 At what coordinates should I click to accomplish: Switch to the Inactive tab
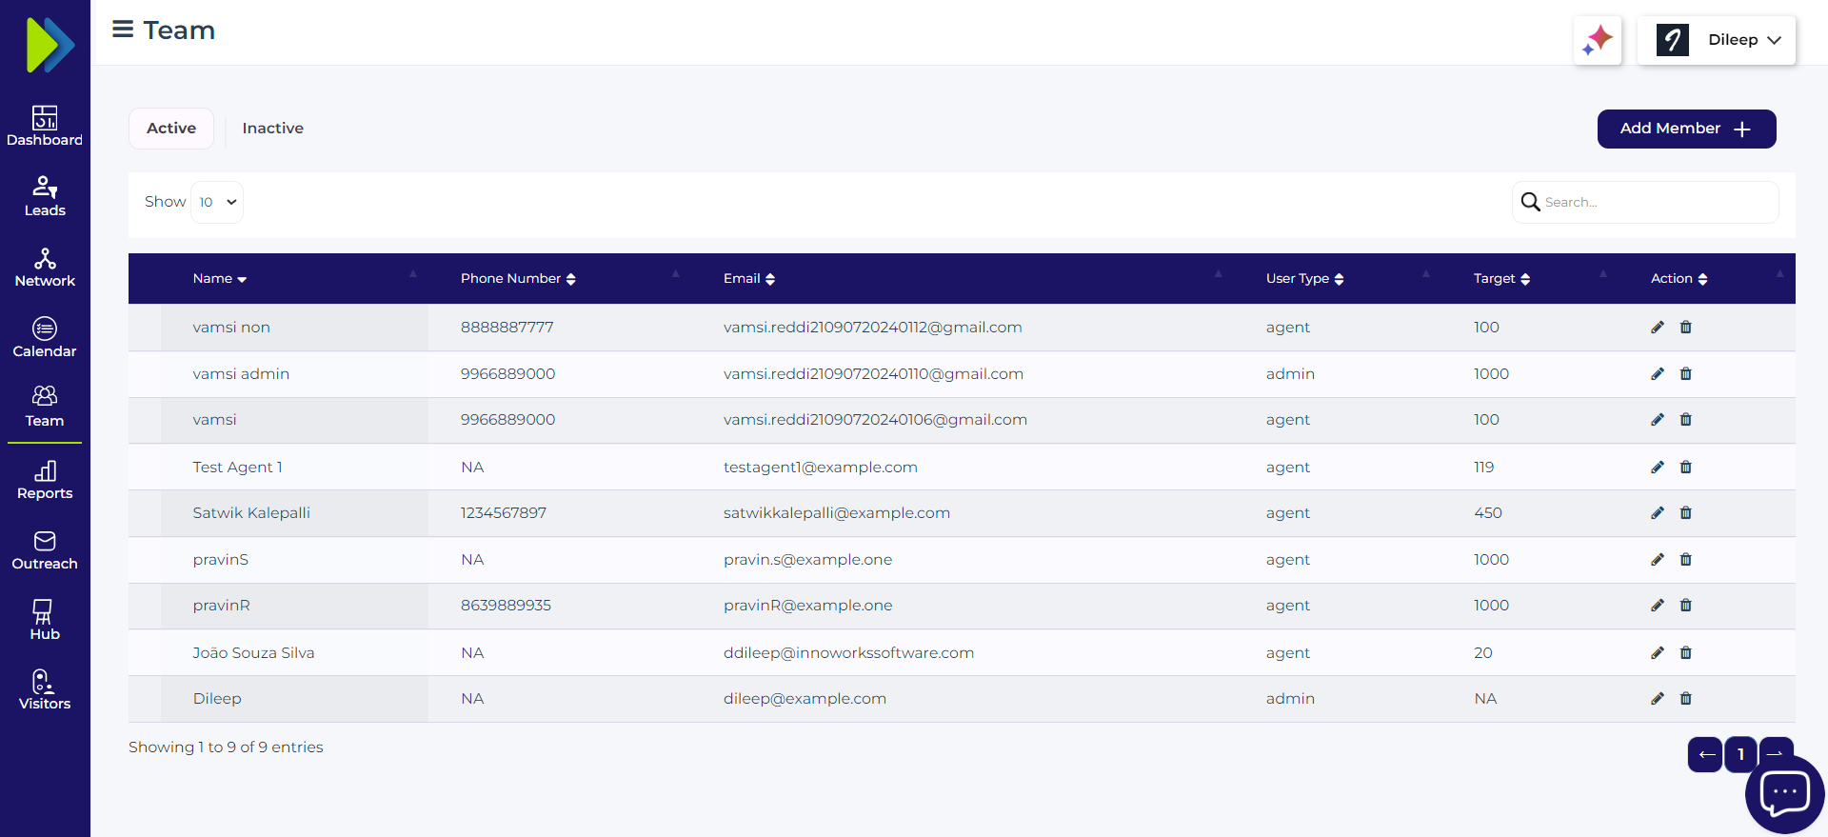272,129
